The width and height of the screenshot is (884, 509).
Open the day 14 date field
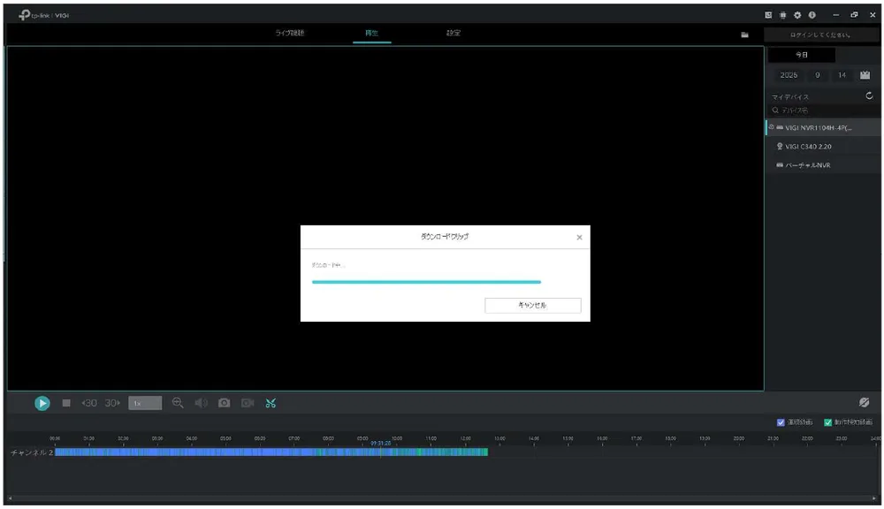coord(842,75)
